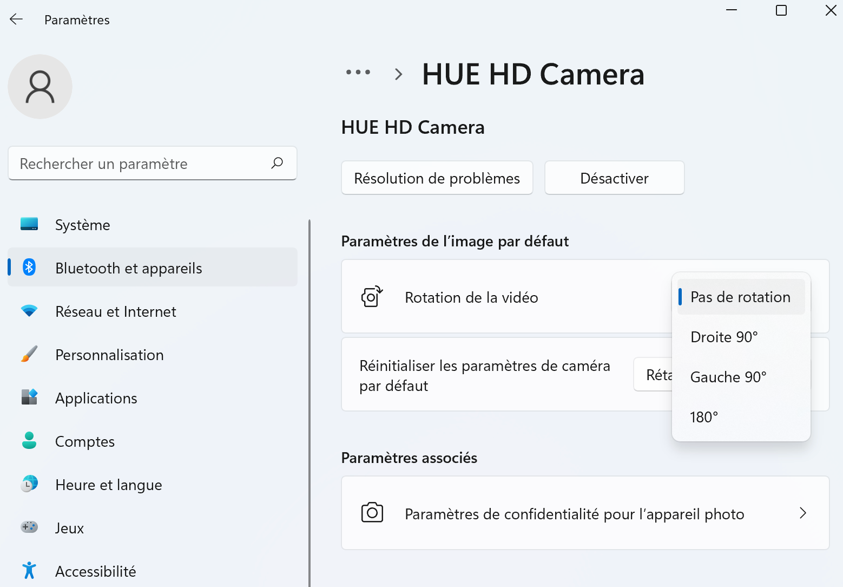Expand camera privacy settings chevron
The height and width of the screenshot is (587, 843).
(x=803, y=513)
